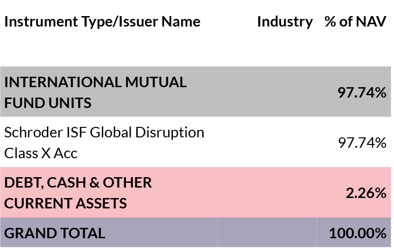Click the empty Industry cell in the pink row
The image size is (394, 252).
pos(266,192)
